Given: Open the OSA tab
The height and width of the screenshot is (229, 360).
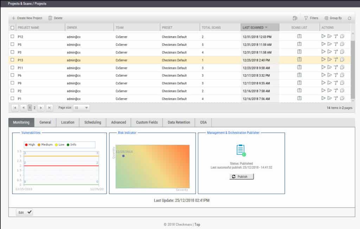Looking at the screenshot, I should tap(204, 122).
